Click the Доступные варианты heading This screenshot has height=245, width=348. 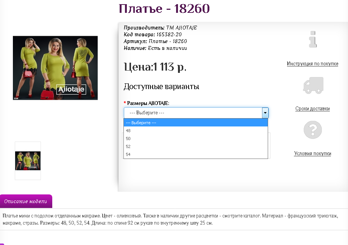click(161, 86)
